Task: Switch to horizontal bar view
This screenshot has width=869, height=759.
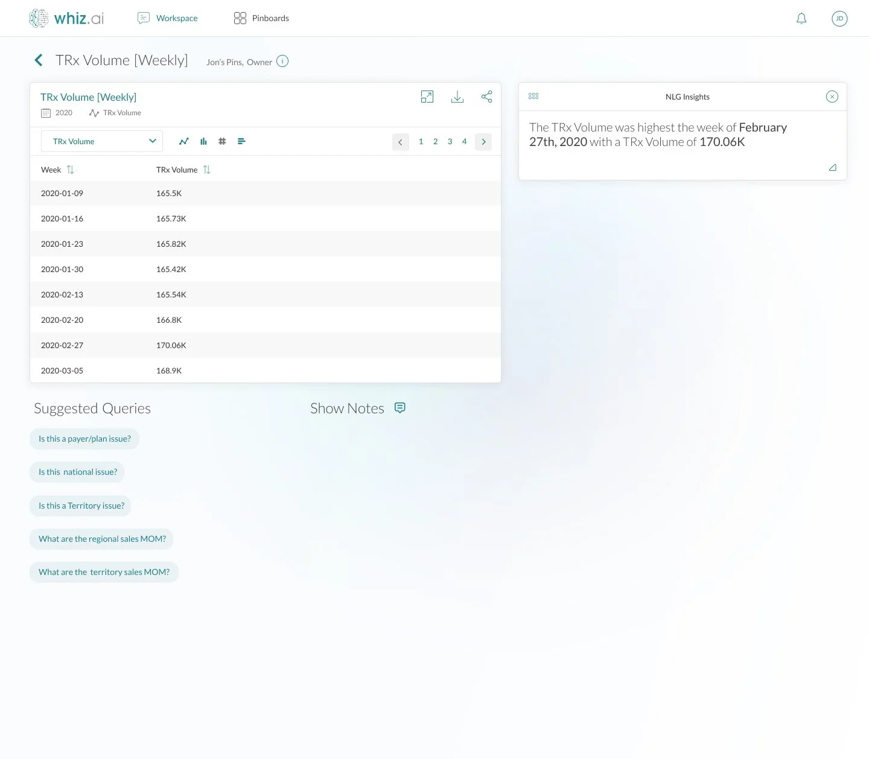Action: point(241,141)
